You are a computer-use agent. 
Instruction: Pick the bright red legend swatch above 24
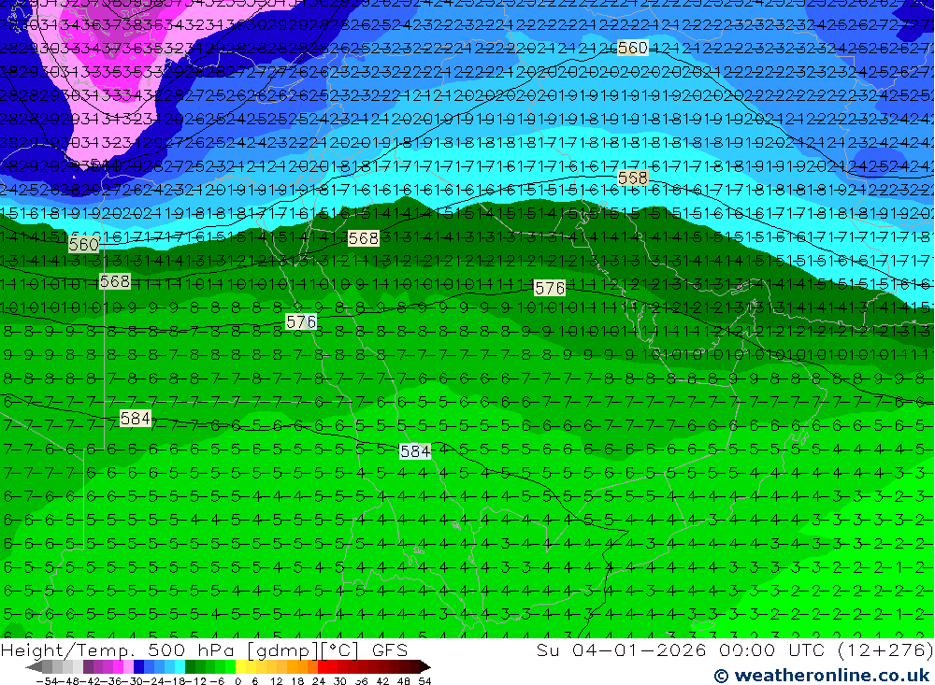[322, 666]
